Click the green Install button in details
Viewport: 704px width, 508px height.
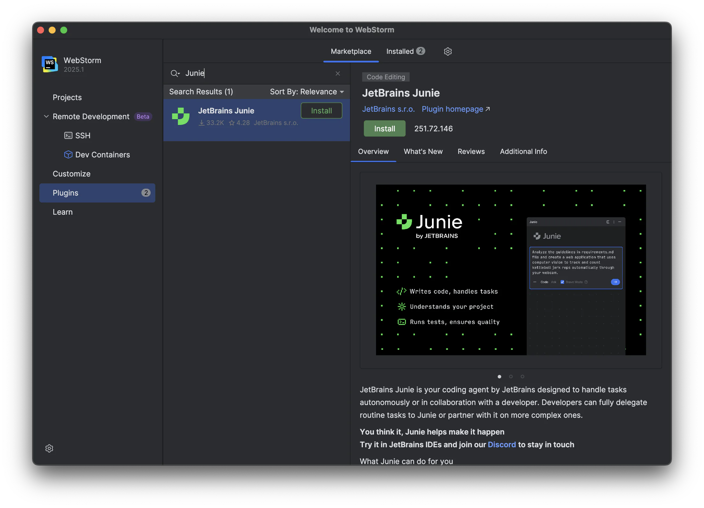[x=384, y=128]
